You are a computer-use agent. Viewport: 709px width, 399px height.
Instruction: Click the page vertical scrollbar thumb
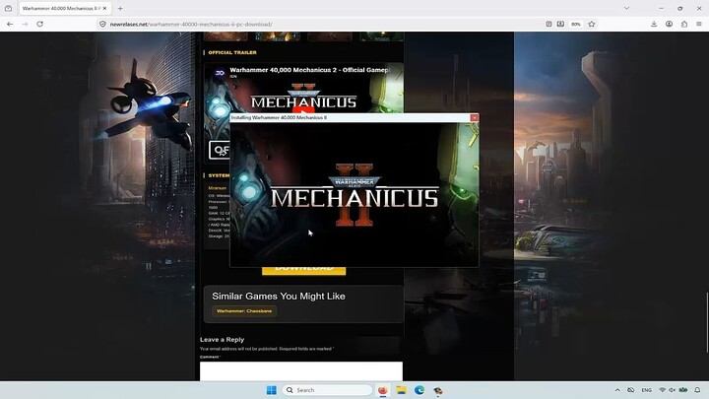coord(707,322)
